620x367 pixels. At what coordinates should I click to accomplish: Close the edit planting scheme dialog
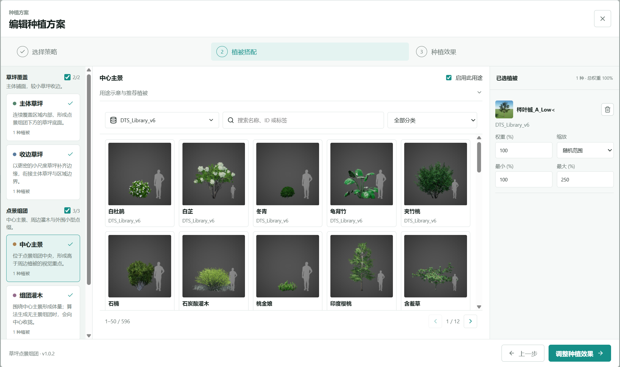[x=602, y=19]
